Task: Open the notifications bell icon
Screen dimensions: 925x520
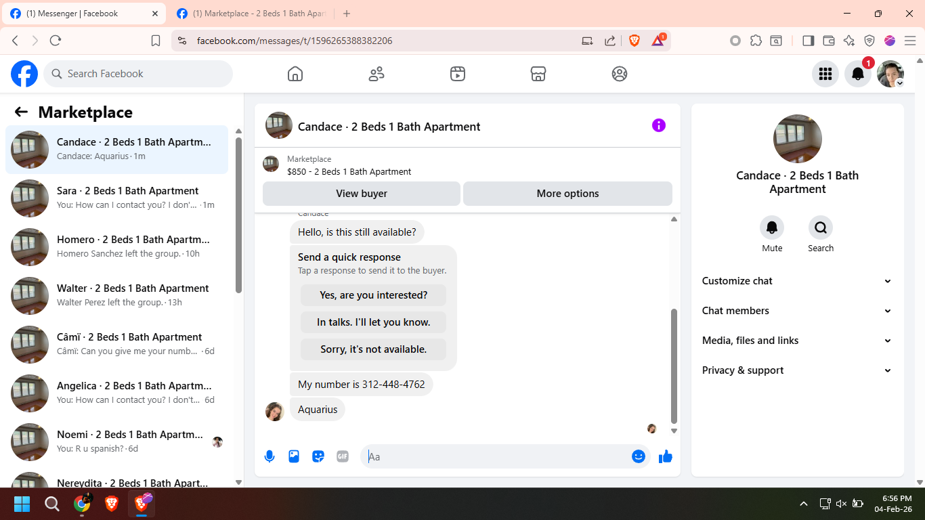Action: point(857,74)
